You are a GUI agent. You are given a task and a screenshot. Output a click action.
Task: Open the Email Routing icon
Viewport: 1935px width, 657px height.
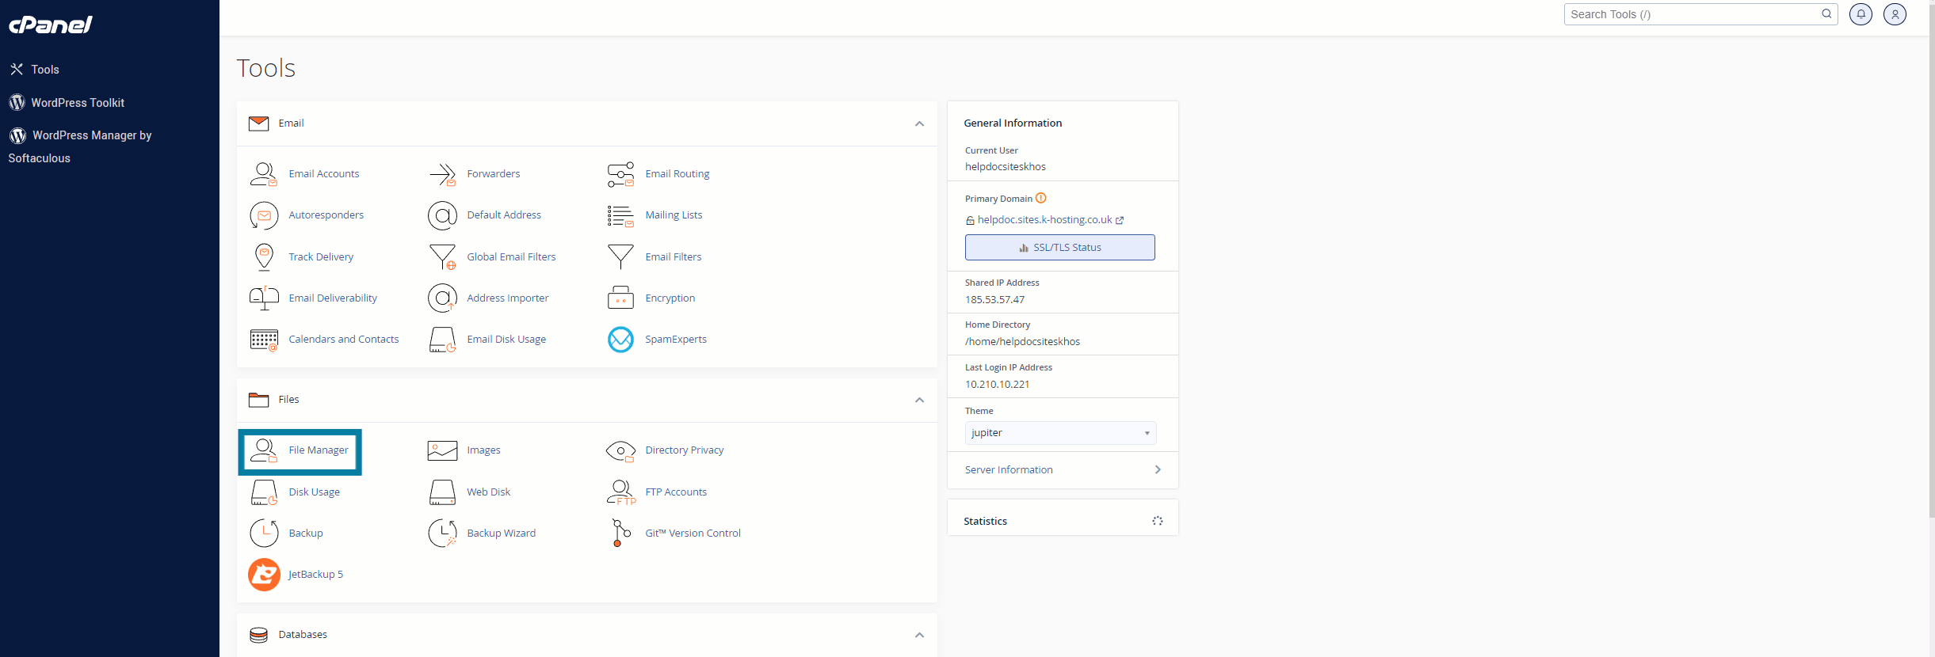620,173
